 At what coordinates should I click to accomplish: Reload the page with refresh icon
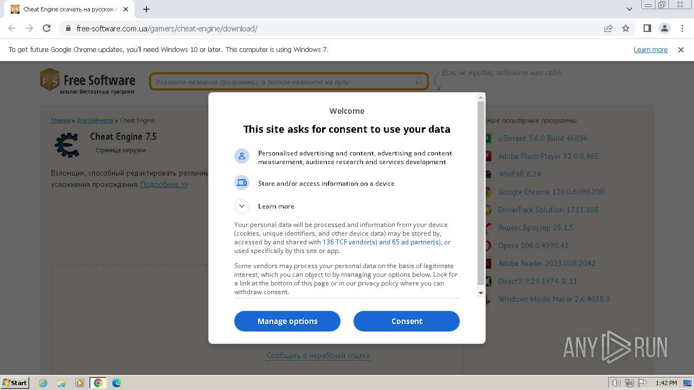click(x=47, y=28)
